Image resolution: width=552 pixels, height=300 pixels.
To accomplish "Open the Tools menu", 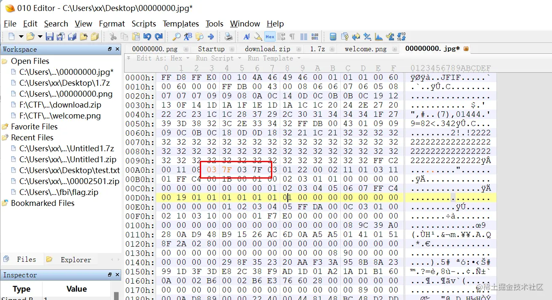I will point(215,24).
